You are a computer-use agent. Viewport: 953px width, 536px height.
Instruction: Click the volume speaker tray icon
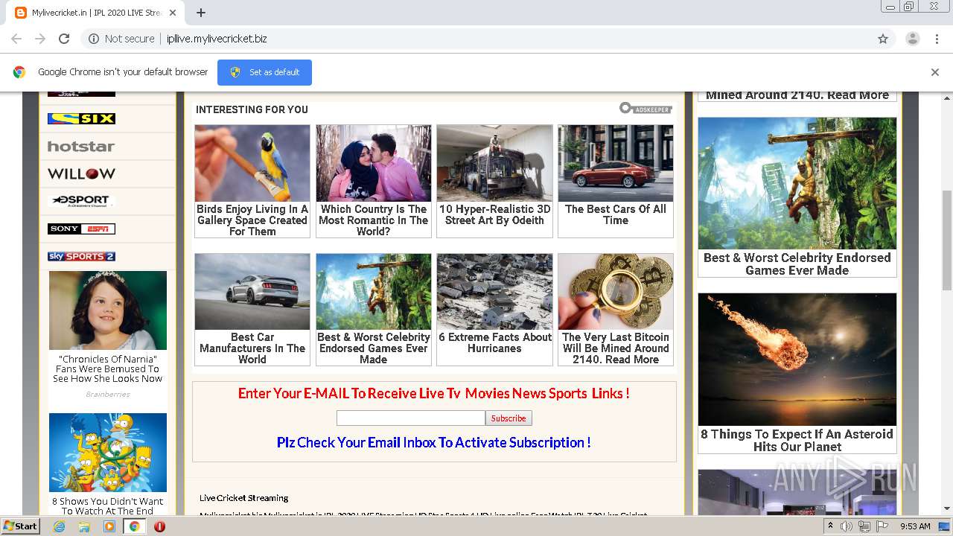click(x=847, y=526)
